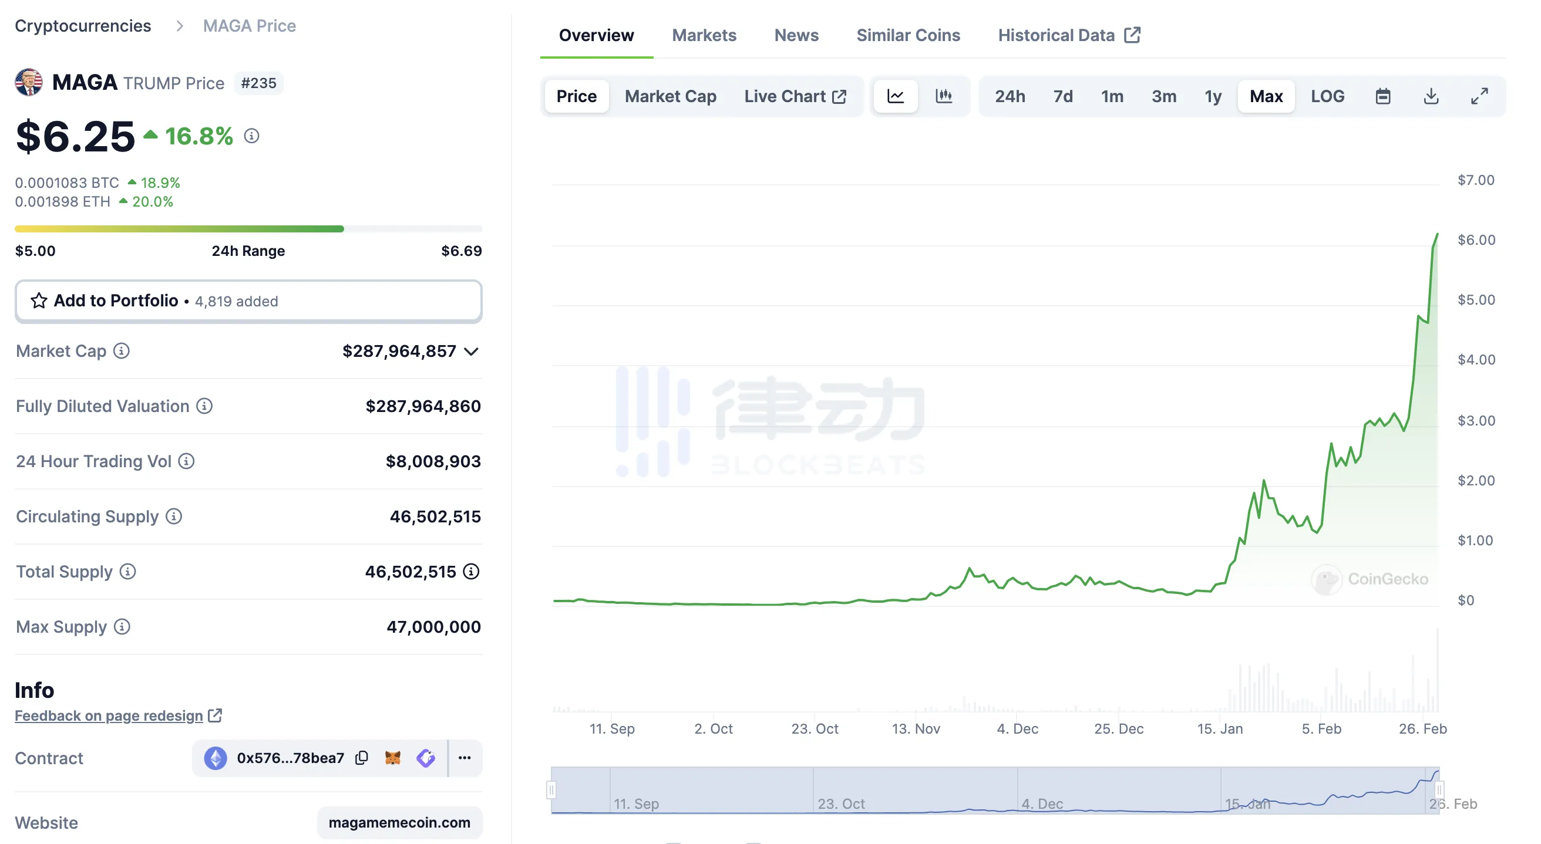Viewport: 1541px width, 844px height.
Task: Click the line chart view icon
Action: pos(896,94)
